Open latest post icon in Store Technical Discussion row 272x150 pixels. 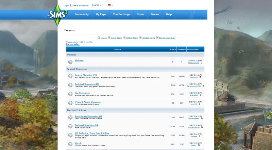coord(202,127)
